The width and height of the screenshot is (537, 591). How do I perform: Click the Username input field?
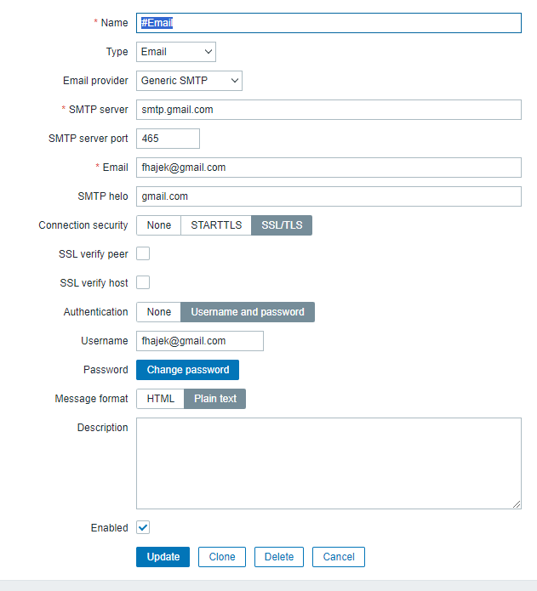click(x=200, y=341)
